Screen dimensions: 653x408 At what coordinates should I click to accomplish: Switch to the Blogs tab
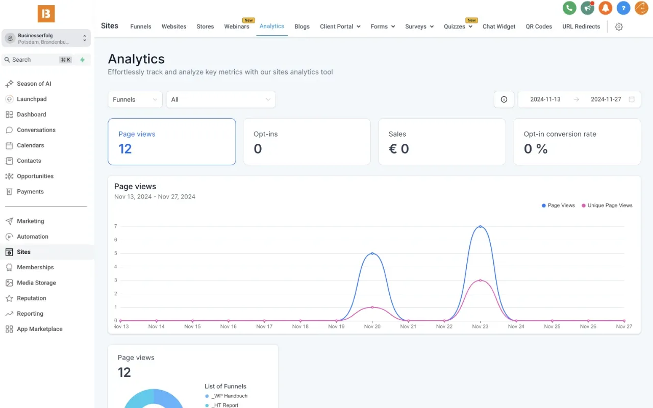point(302,26)
